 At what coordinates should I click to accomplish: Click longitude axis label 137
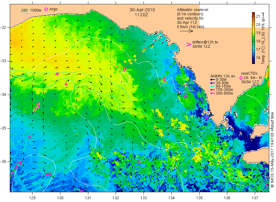click(x=255, y=198)
